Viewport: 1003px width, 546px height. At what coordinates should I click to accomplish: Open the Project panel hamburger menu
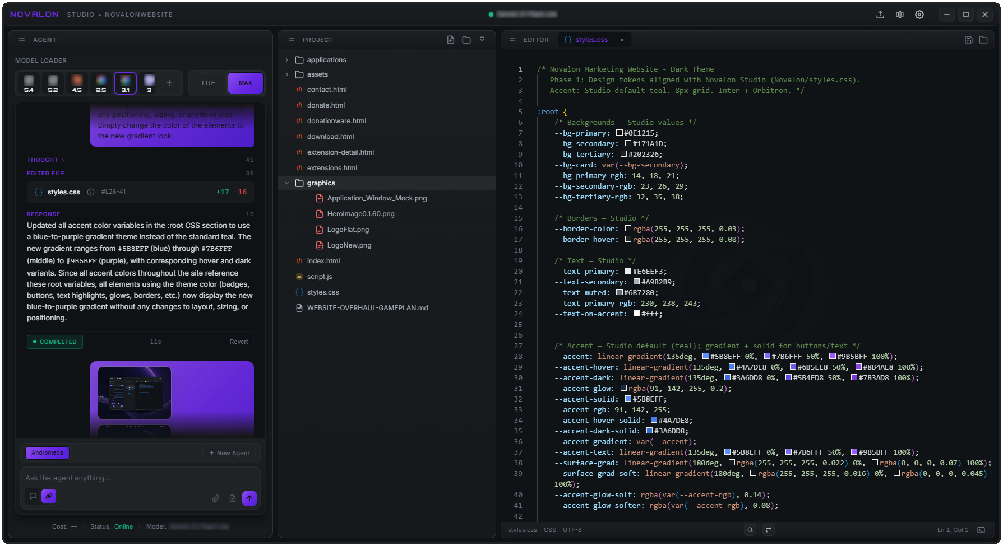(x=292, y=40)
